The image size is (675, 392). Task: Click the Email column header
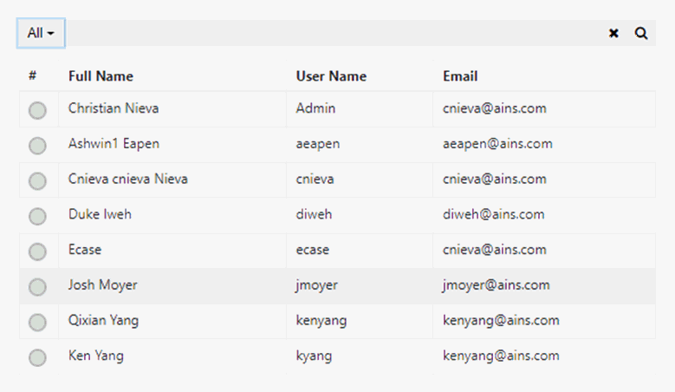pyautogui.click(x=460, y=76)
